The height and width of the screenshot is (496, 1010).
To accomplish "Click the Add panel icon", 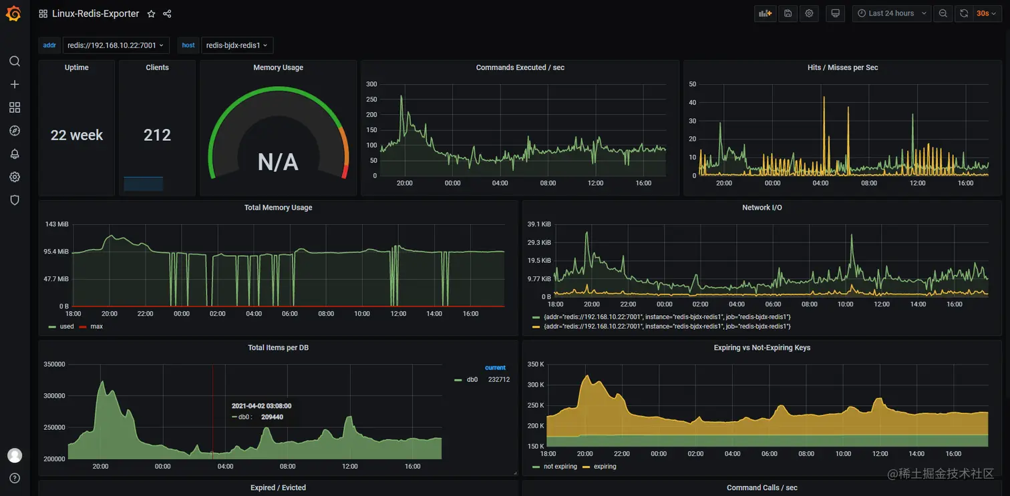I will 765,13.
